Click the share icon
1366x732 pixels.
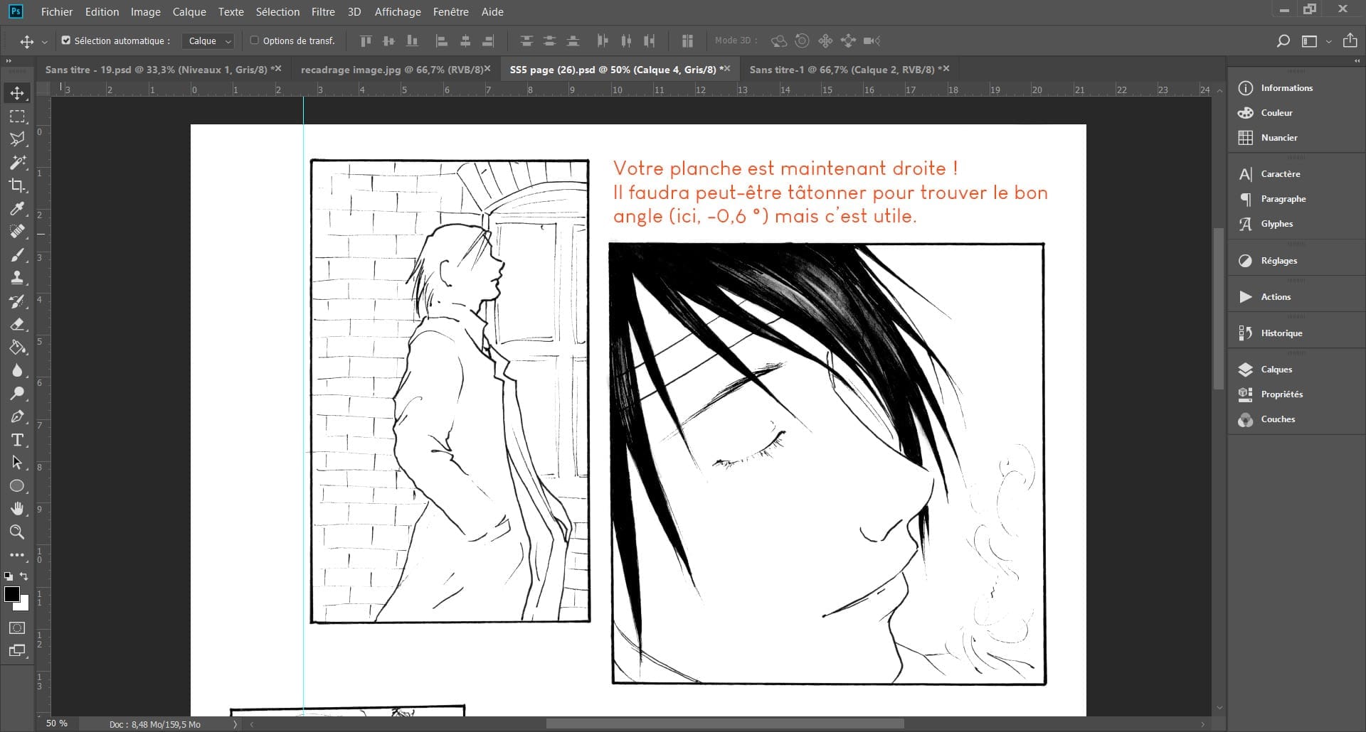[1350, 41]
